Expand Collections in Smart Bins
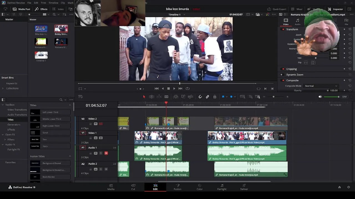 click(x=3, y=88)
